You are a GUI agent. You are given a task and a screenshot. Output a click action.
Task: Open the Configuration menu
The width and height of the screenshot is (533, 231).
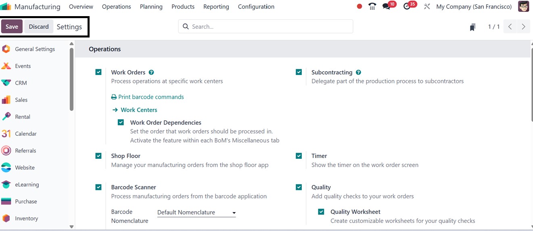click(x=256, y=6)
